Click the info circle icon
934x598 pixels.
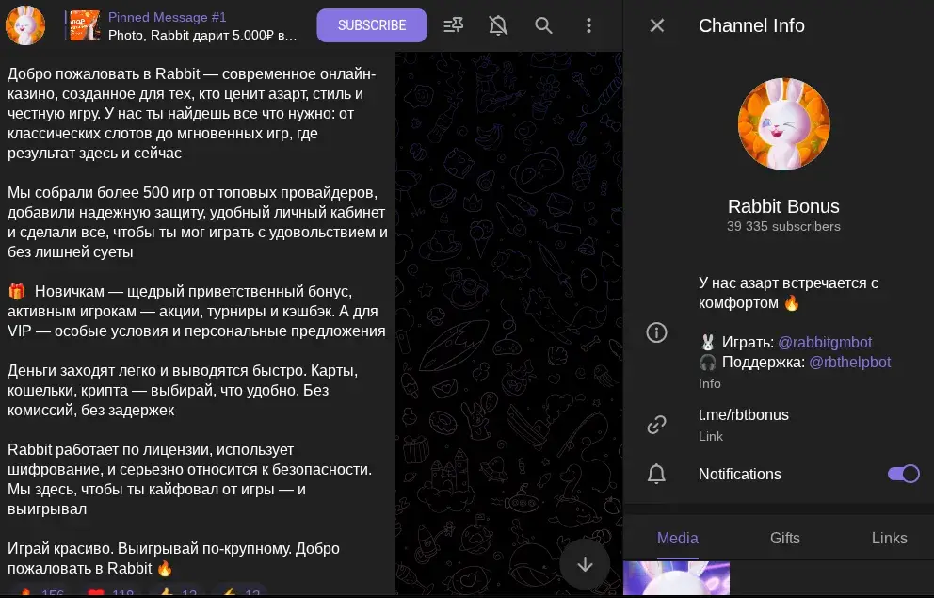tap(656, 332)
